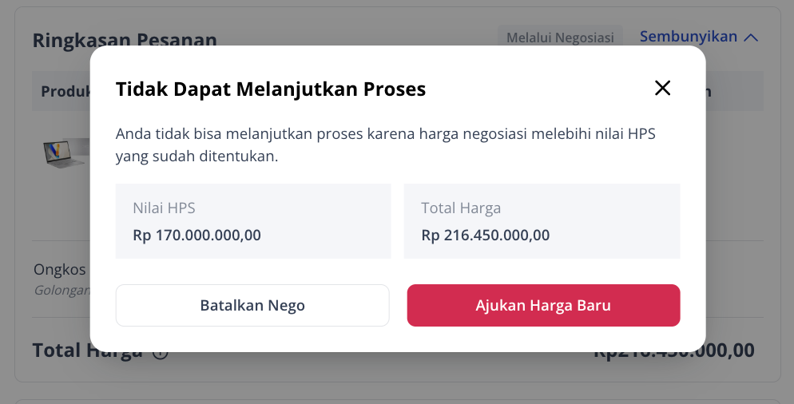This screenshot has height=404, width=794.
Task: Click the dialog title Tidak Dapat Melanjutkan Proses
Action: [x=271, y=89]
